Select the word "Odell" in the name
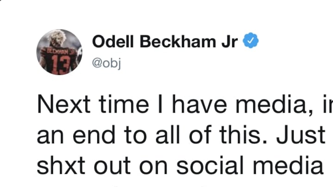 (x=113, y=41)
